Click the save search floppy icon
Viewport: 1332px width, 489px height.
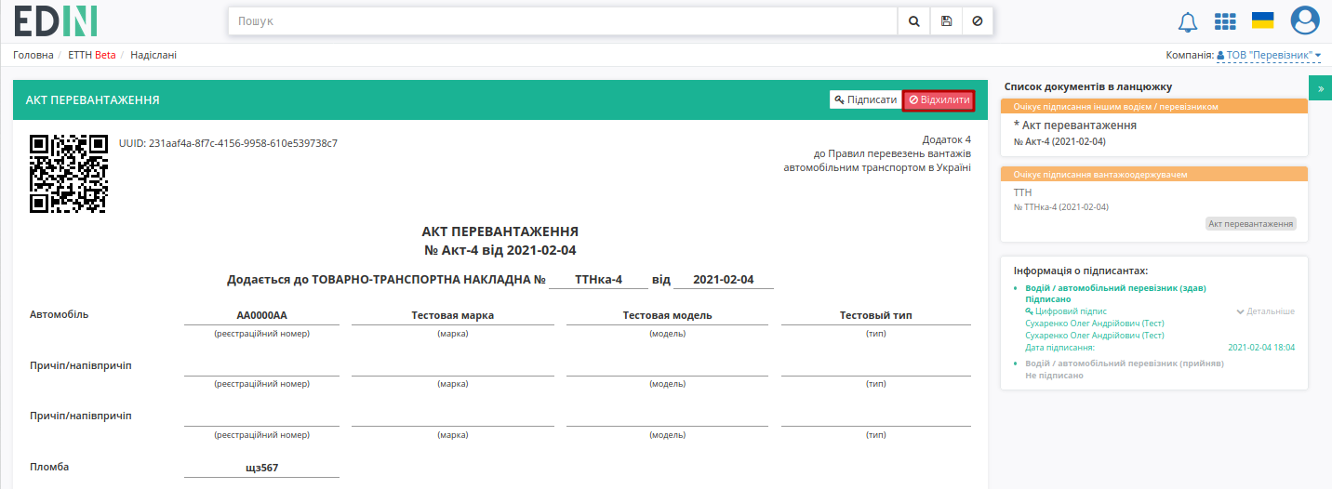(x=946, y=20)
